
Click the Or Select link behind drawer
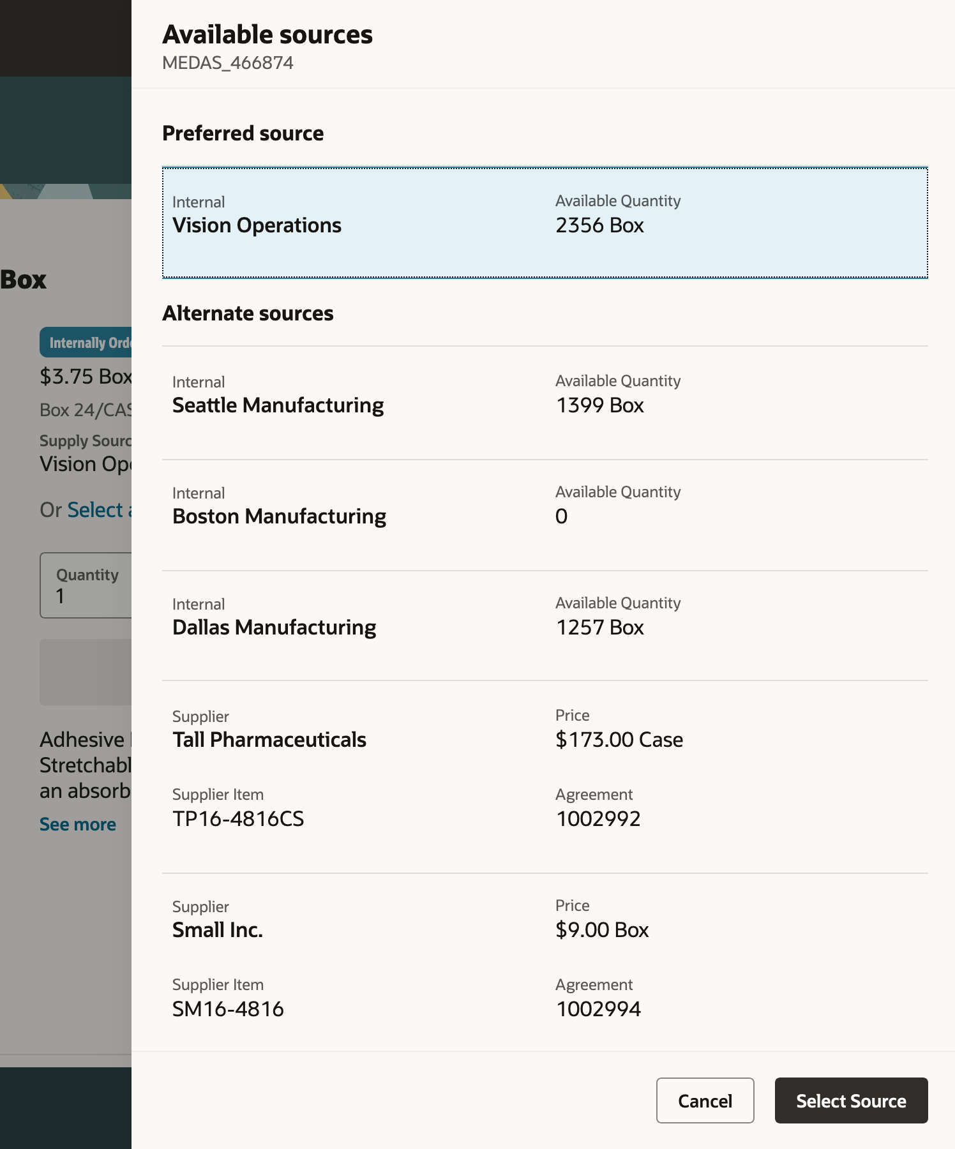coord(96,510)
